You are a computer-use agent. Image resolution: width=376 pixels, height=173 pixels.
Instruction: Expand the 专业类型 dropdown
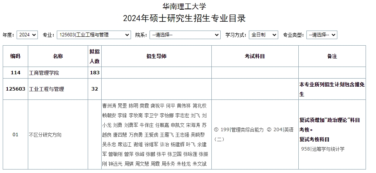click(322, 35)
